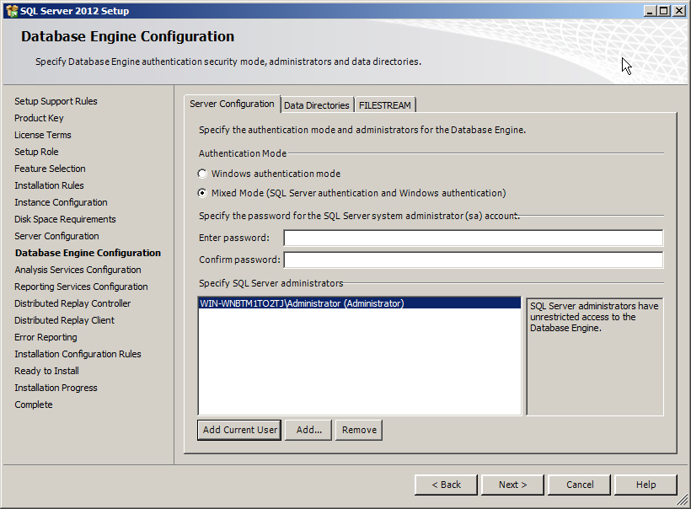Viewport: 691px width, 509px height.
Task: Open Help for this setup page
Action: (x=645, y=485)
